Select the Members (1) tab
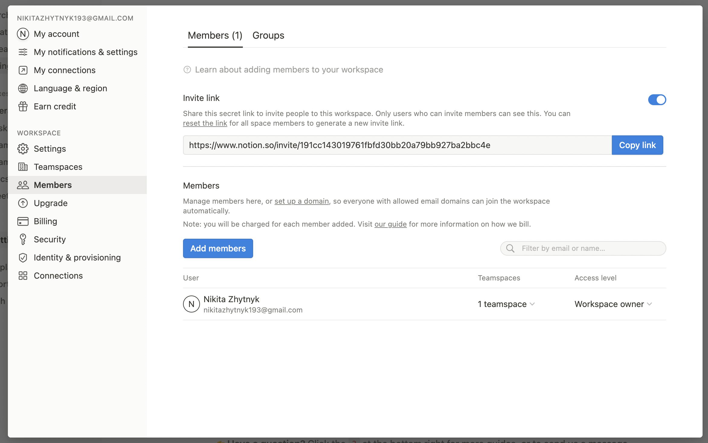This screenshot has width=708, height=443. [x=215, y=35]
